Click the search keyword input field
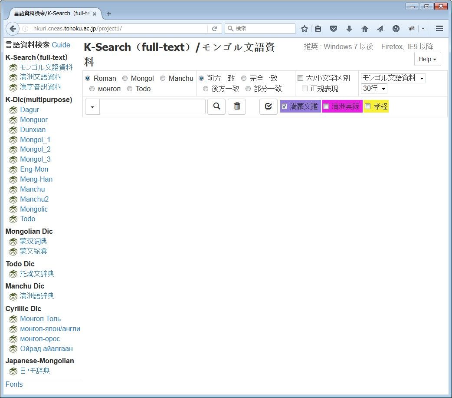The width and height of the screenshot is (452, 398). coord(152,106)
